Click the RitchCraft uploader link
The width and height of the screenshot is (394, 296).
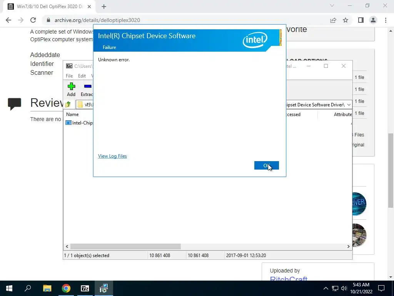click(289, 279)
